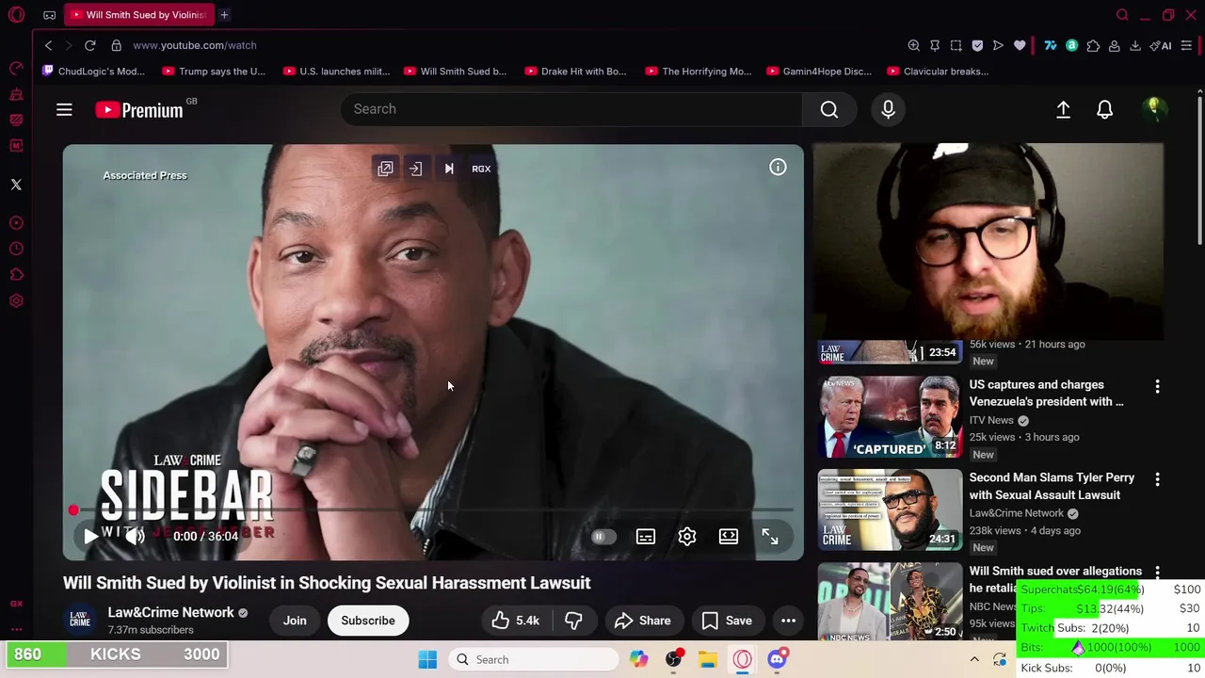Click the red video progress scrubber

73,510
